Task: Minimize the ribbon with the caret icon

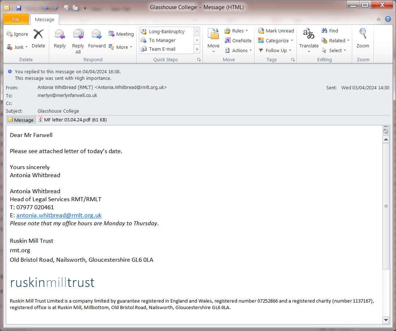Action: coord(378,19)
